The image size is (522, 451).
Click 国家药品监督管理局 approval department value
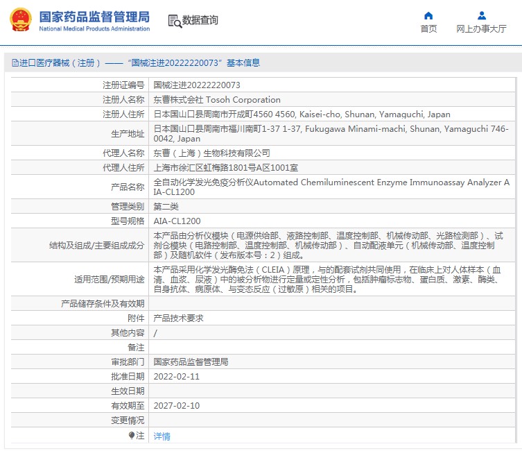(x=191, y=362)
